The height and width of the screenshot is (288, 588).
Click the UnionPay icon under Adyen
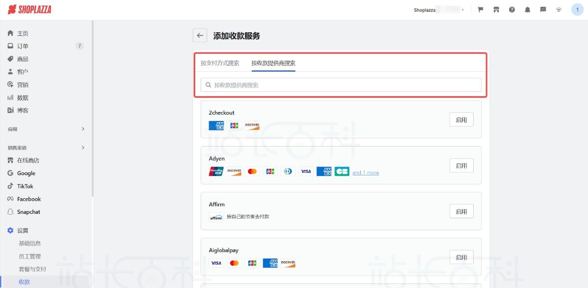coord(216,171)
